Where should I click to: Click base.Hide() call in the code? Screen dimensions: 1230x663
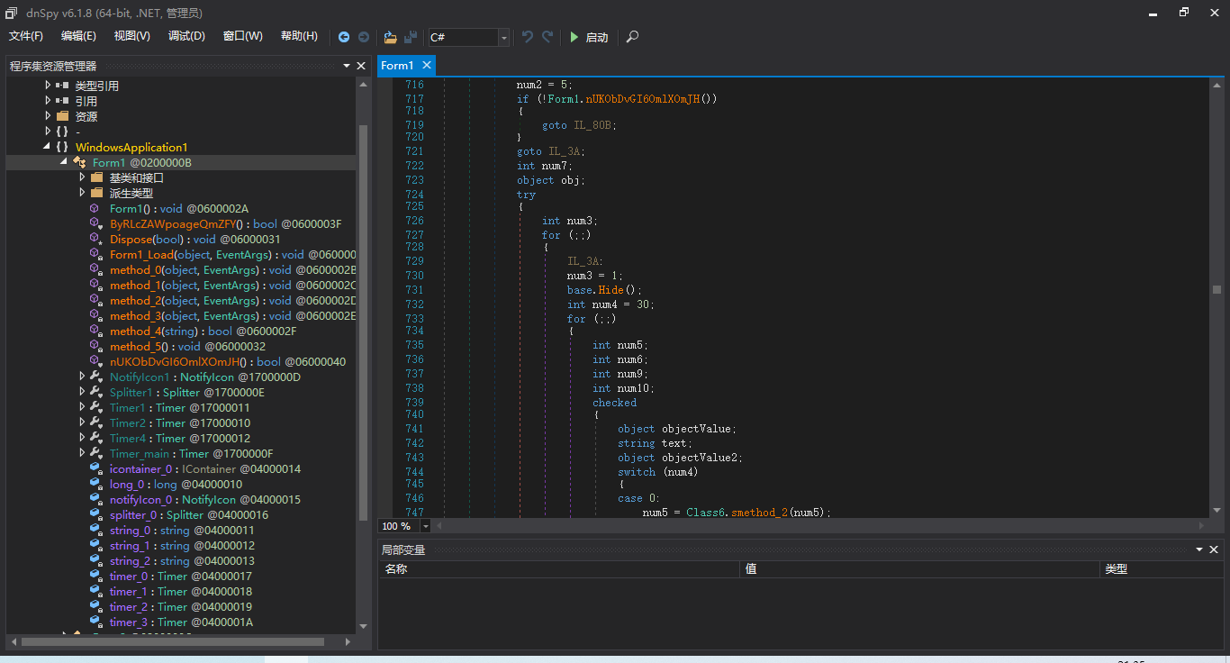605,290
